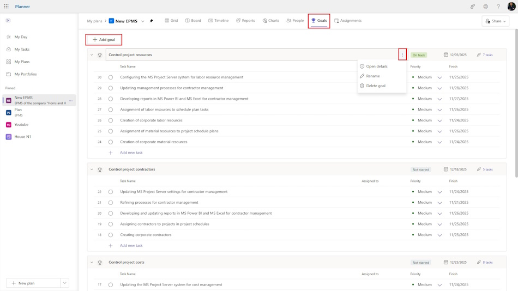
Task: Switch to the Timeline tab
Action: pyautogui.click(x=218, y=21)
